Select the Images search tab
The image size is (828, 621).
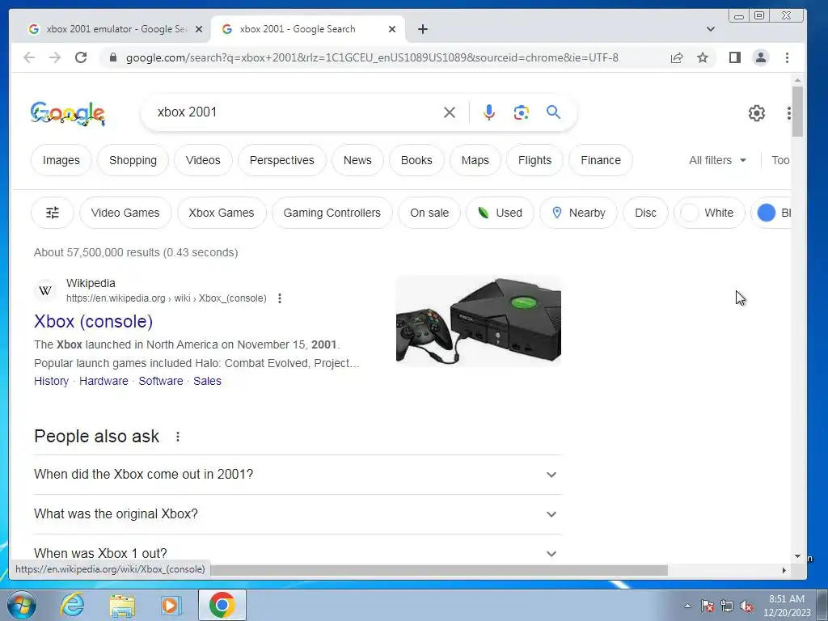pyautogui.click(x=61, y=160)
